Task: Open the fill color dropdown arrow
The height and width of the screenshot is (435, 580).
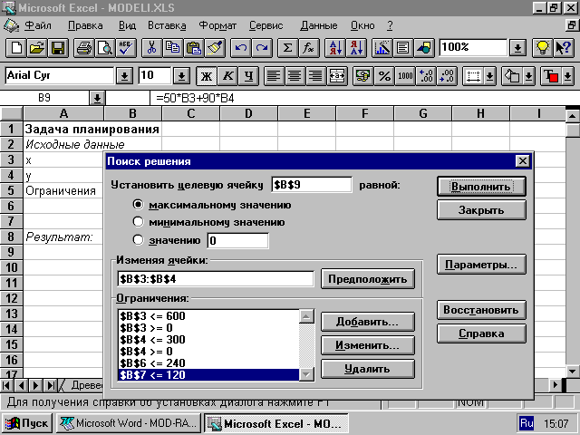Action: (529, 76)
